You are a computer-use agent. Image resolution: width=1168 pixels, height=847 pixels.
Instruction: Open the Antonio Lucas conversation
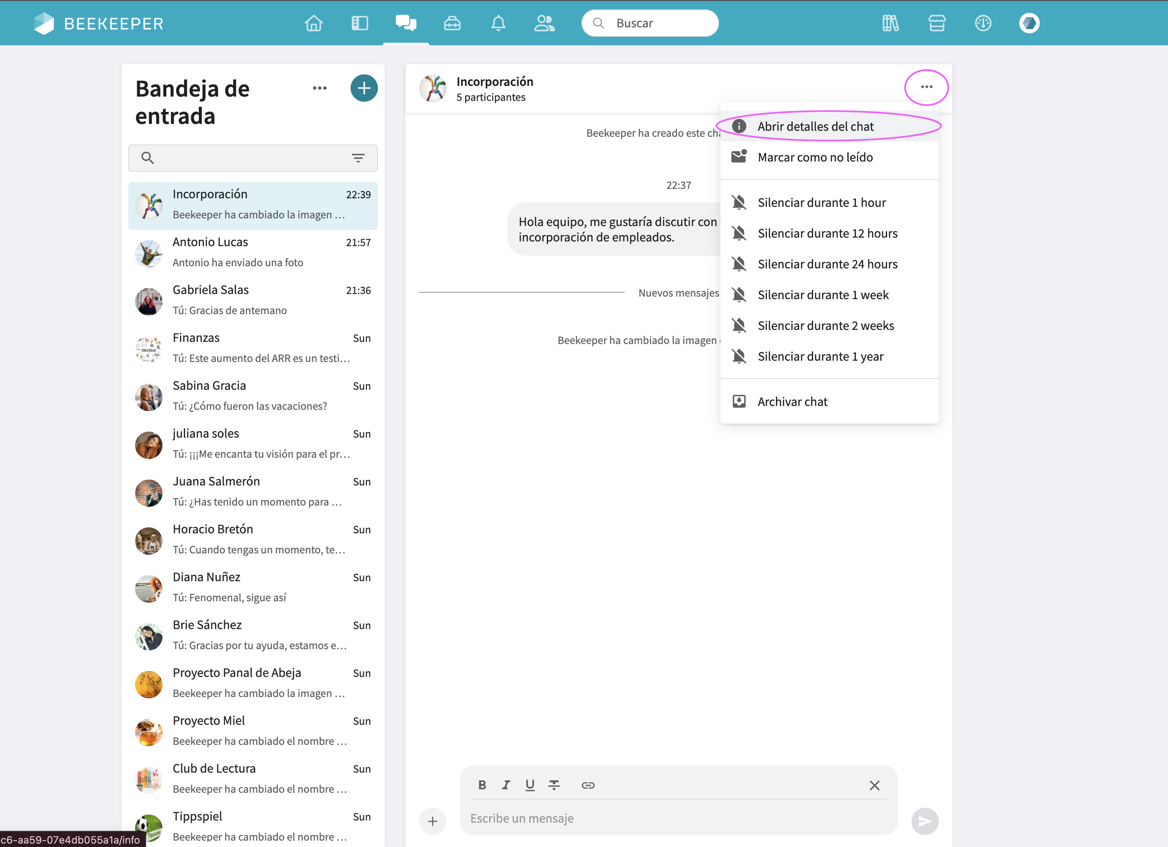pyautogui.click(x=252, y=253)
